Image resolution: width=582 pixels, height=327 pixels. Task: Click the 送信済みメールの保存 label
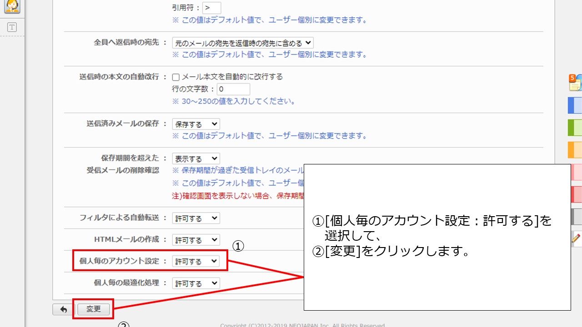click(123, 124)
